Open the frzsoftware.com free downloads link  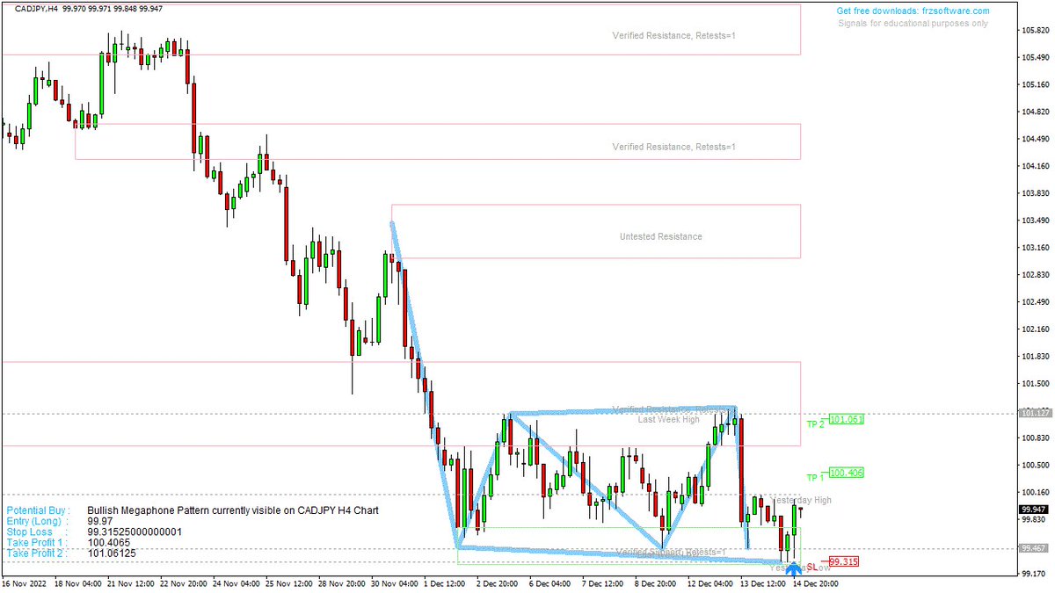pyautogui.click(x=914, y=11)
